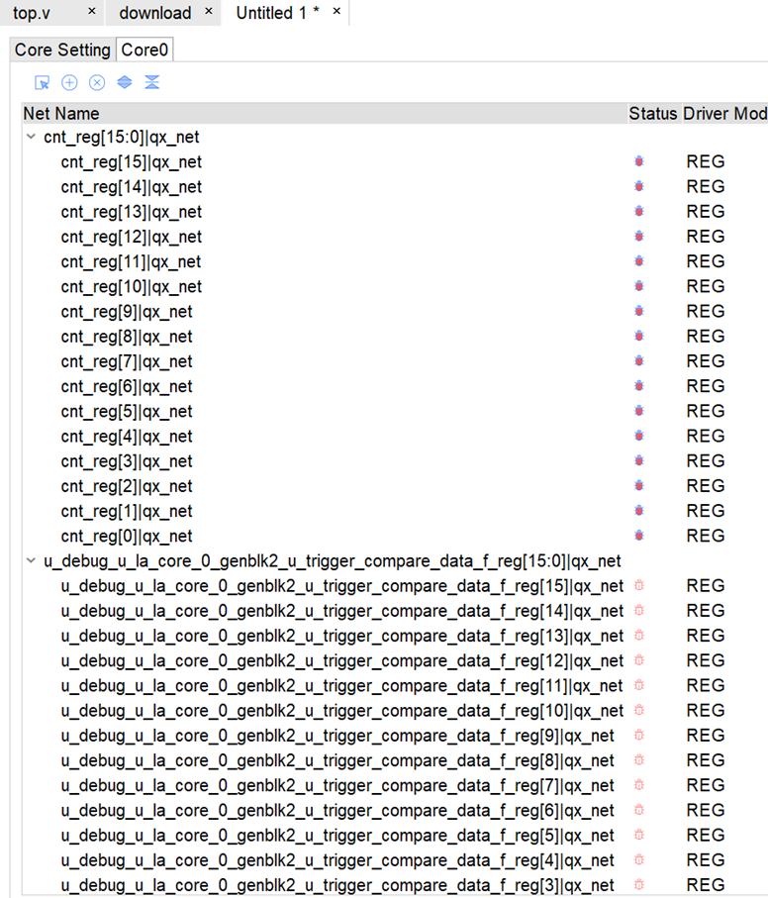The height and width of the screenshot is (898, 768).
Task: Click status bug icon for cnt_reg[10]|qx_net
Action: tap(639, 286)
